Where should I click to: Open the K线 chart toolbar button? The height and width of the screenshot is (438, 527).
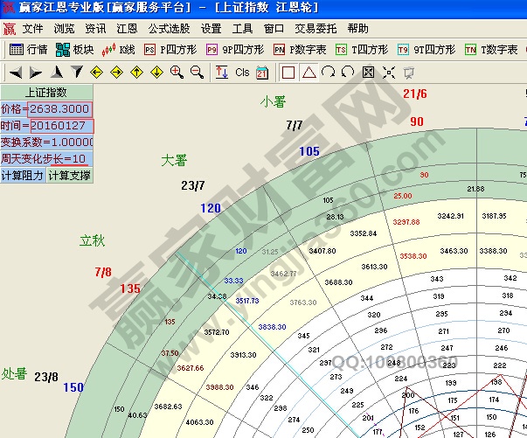coord(121,50)
